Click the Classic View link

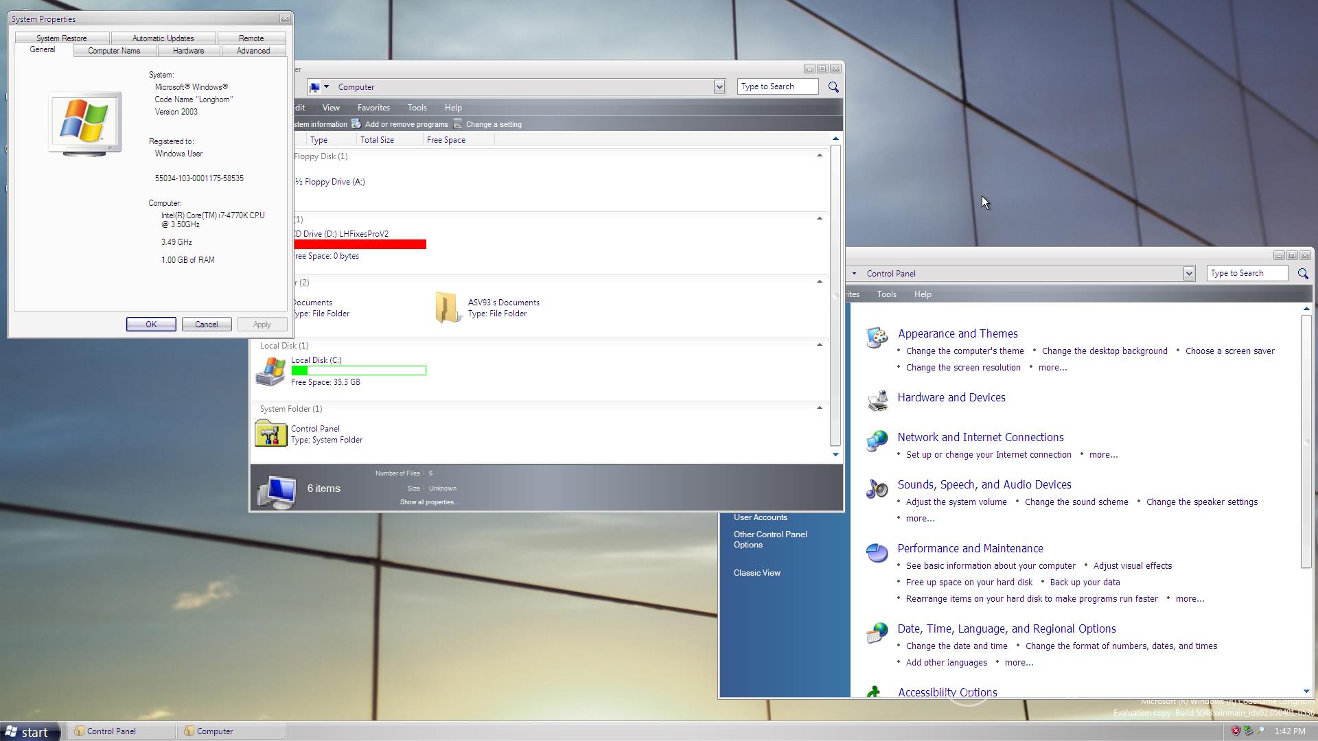(756, 573)
